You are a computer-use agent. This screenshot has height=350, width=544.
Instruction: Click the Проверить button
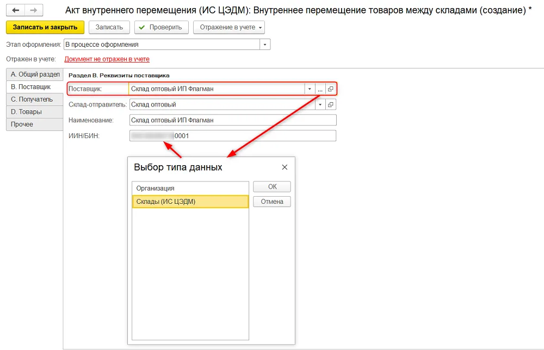tap(162, 27)
